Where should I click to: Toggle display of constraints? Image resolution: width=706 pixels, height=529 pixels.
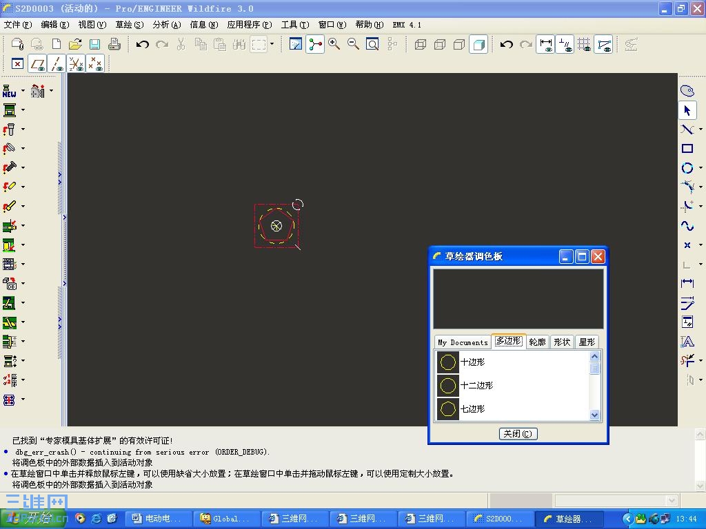tap(565, 44)
